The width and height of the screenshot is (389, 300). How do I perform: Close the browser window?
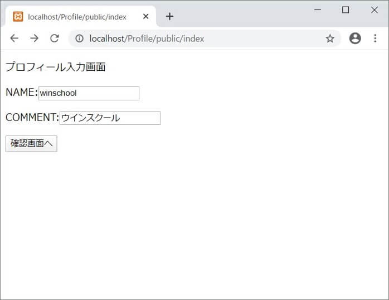point(375,10)
